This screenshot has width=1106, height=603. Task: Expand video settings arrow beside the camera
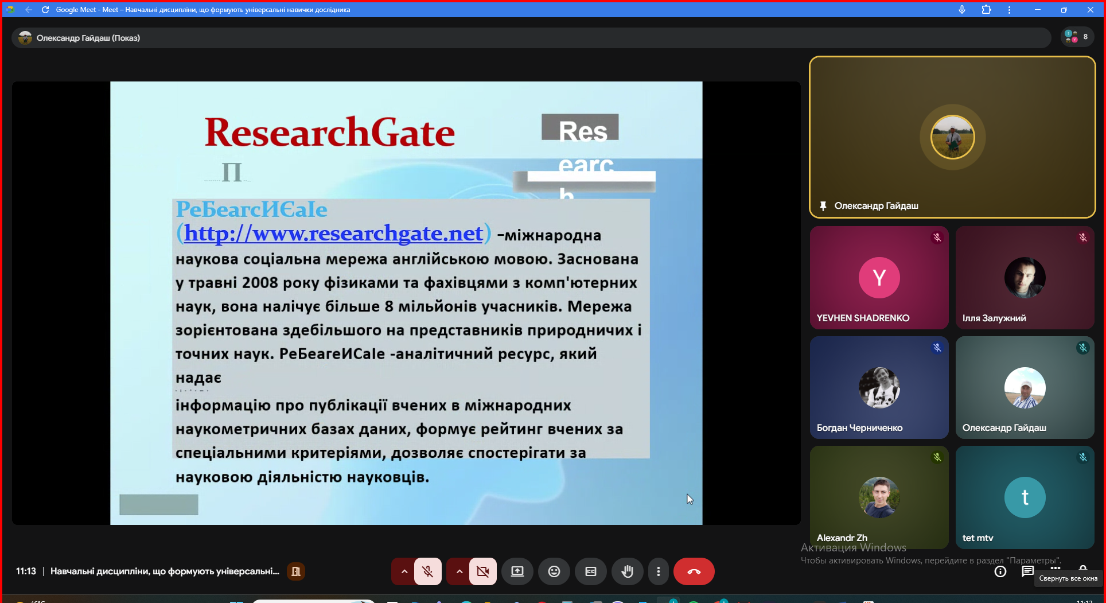[459, 571]
